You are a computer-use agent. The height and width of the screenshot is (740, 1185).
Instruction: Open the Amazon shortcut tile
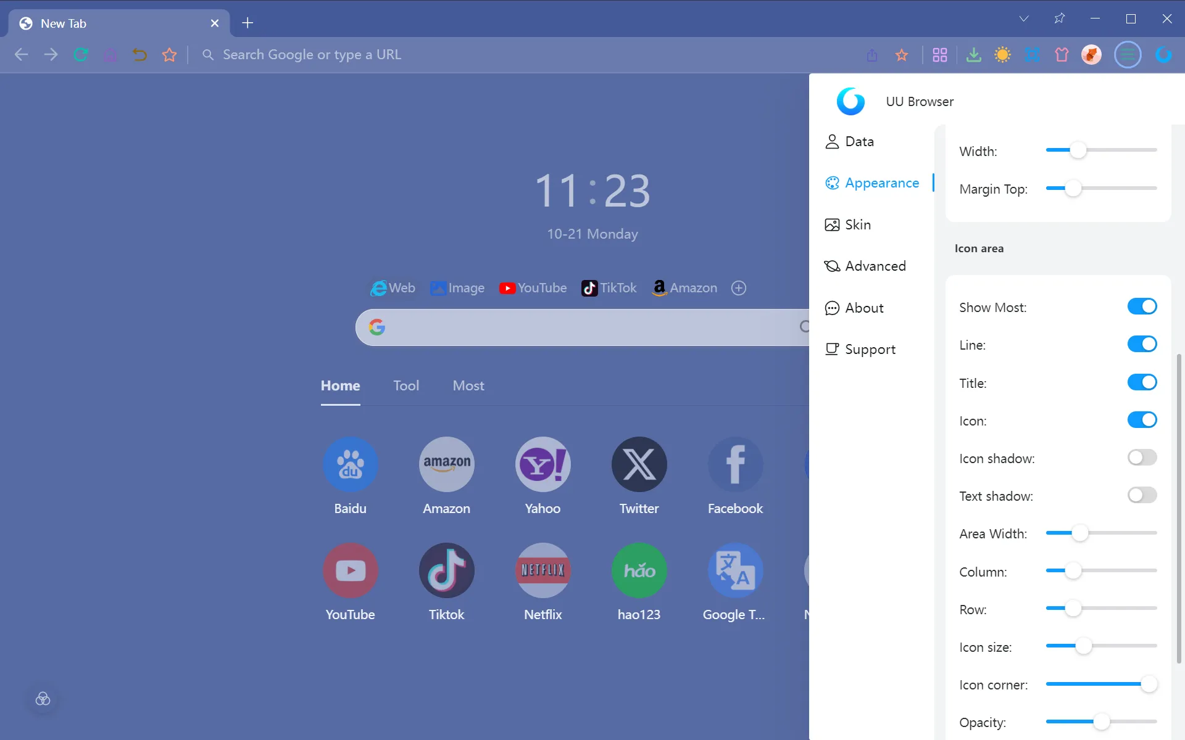pyautogui.click(x=447, y=464)
